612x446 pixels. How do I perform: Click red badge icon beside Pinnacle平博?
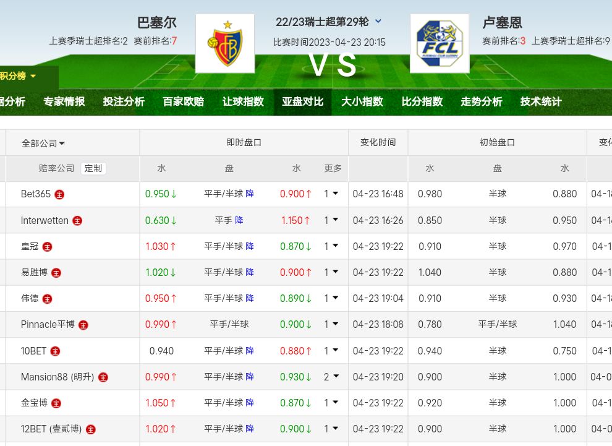click(x=83, y=325)
